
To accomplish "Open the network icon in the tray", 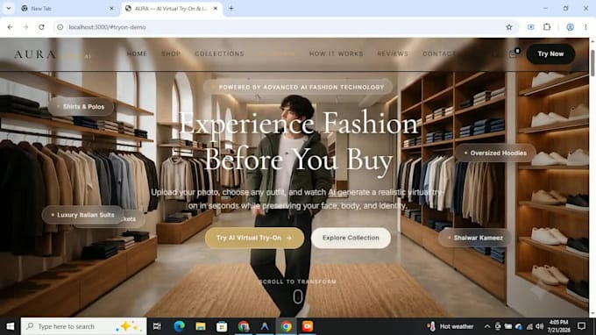I will click(529, 326).
